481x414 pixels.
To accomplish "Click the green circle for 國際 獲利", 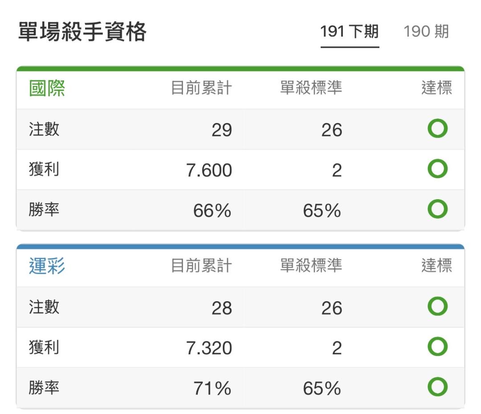I will (437, 168).
